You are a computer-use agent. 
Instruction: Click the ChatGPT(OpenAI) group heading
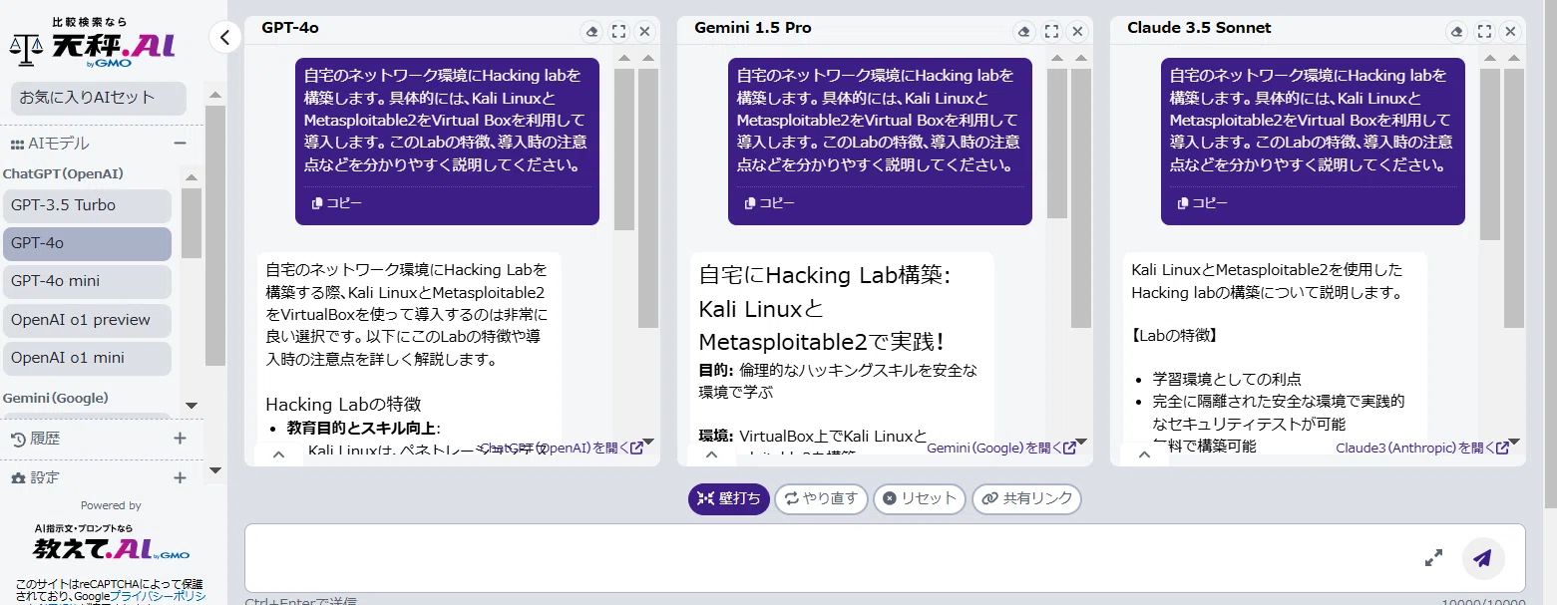click(x=63, y=173)
